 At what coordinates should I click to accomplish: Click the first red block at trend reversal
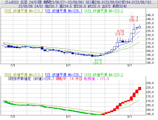point(103,114)
